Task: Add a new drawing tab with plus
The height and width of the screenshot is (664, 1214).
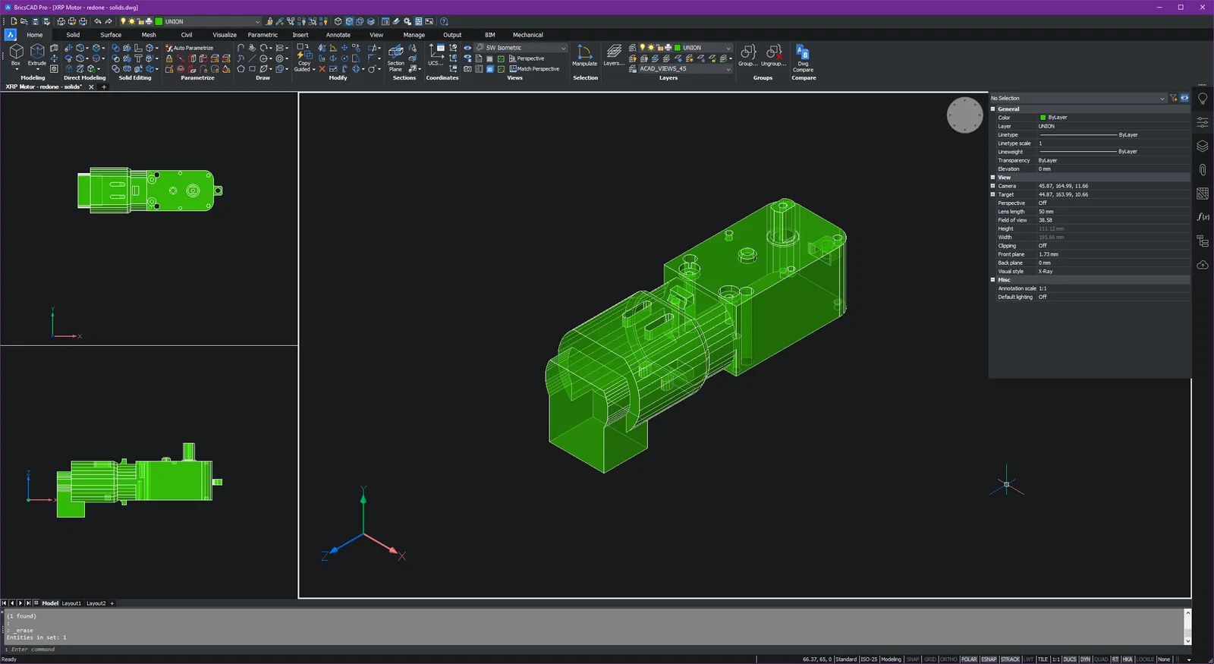Action: 104,87
